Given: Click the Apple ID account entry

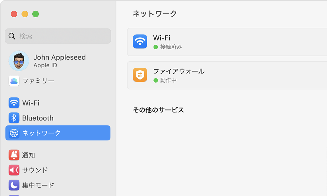Looking at the screenshot, I should (59, 61).
